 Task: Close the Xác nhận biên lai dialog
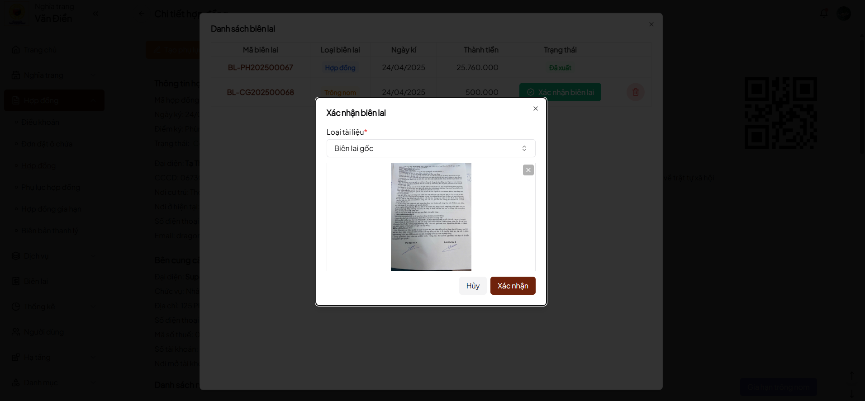pyautogui.click(x=535, y=109)
